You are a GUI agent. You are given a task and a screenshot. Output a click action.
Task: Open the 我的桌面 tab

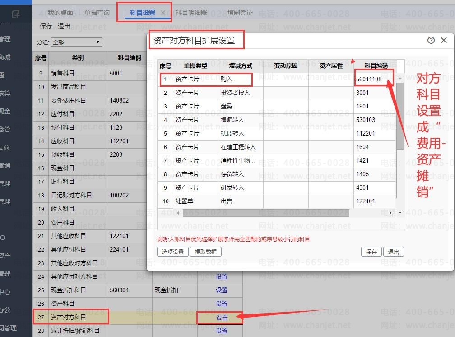click(60, 13)
